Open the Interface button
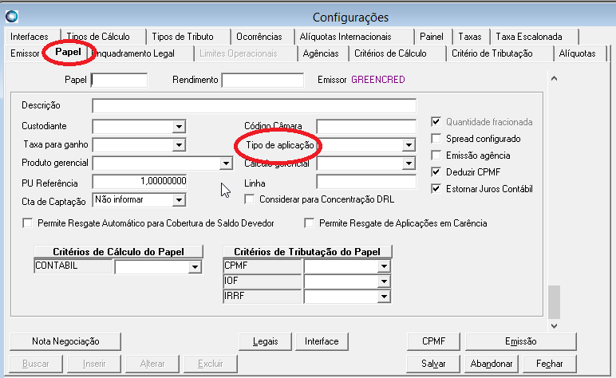The height and width of the screenshot is (378, 616). pos(322,341)
